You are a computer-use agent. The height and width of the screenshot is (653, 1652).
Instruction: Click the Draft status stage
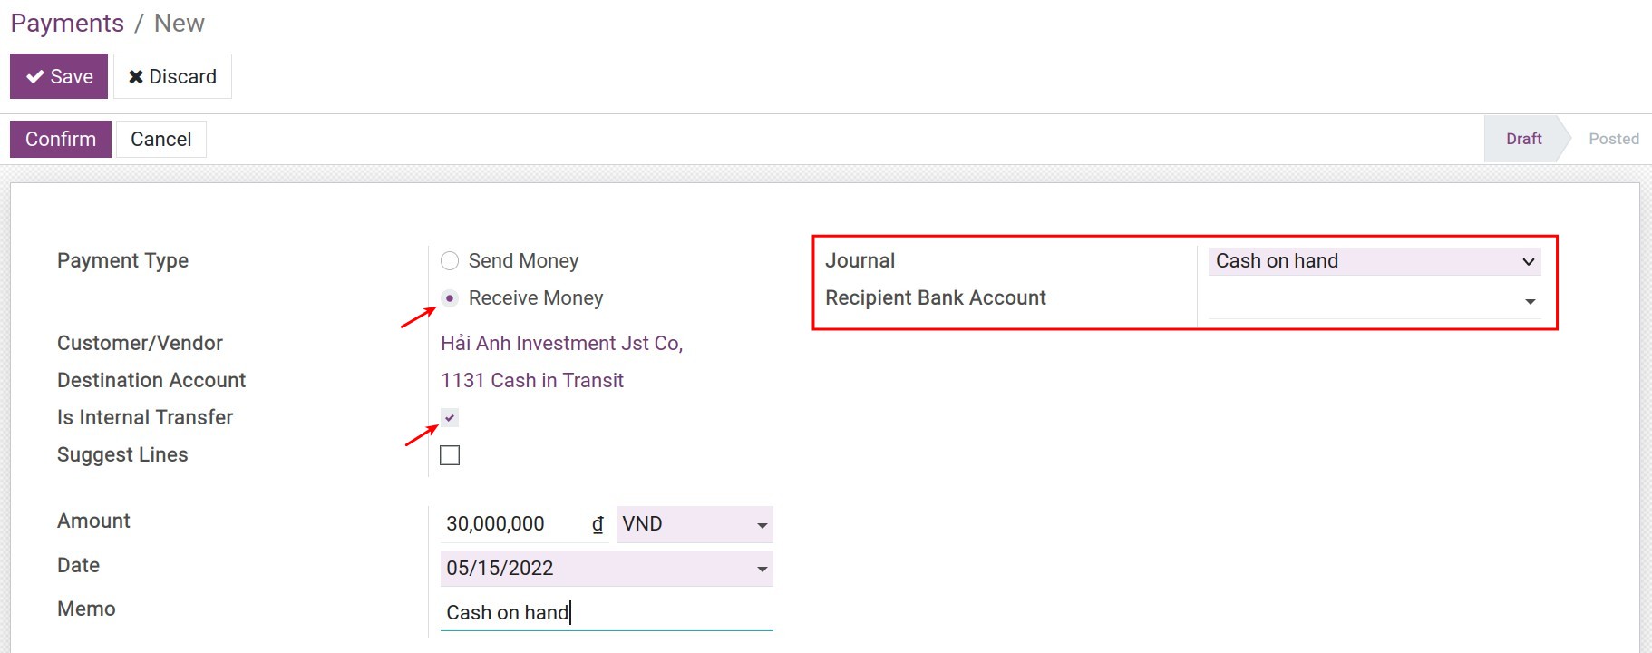(1523, 139)
